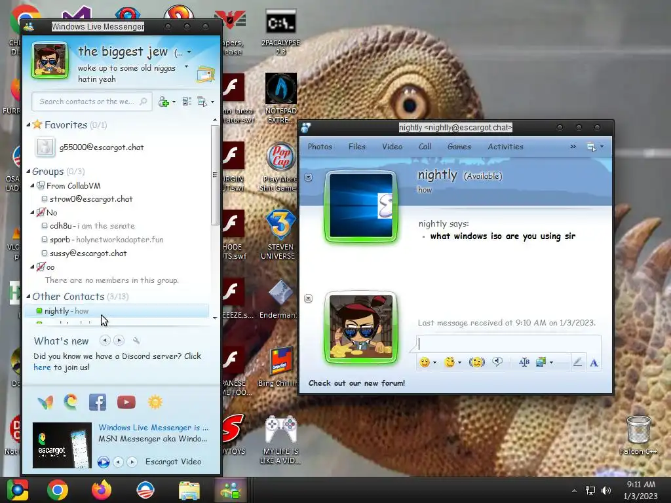This screenshot has height=503, width=671.
Task: Open the NOTEPAD EXTRE desktop icon
Action: click(280, 98)
